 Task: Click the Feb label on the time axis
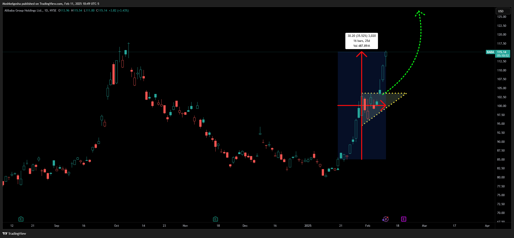pos(368,226)
